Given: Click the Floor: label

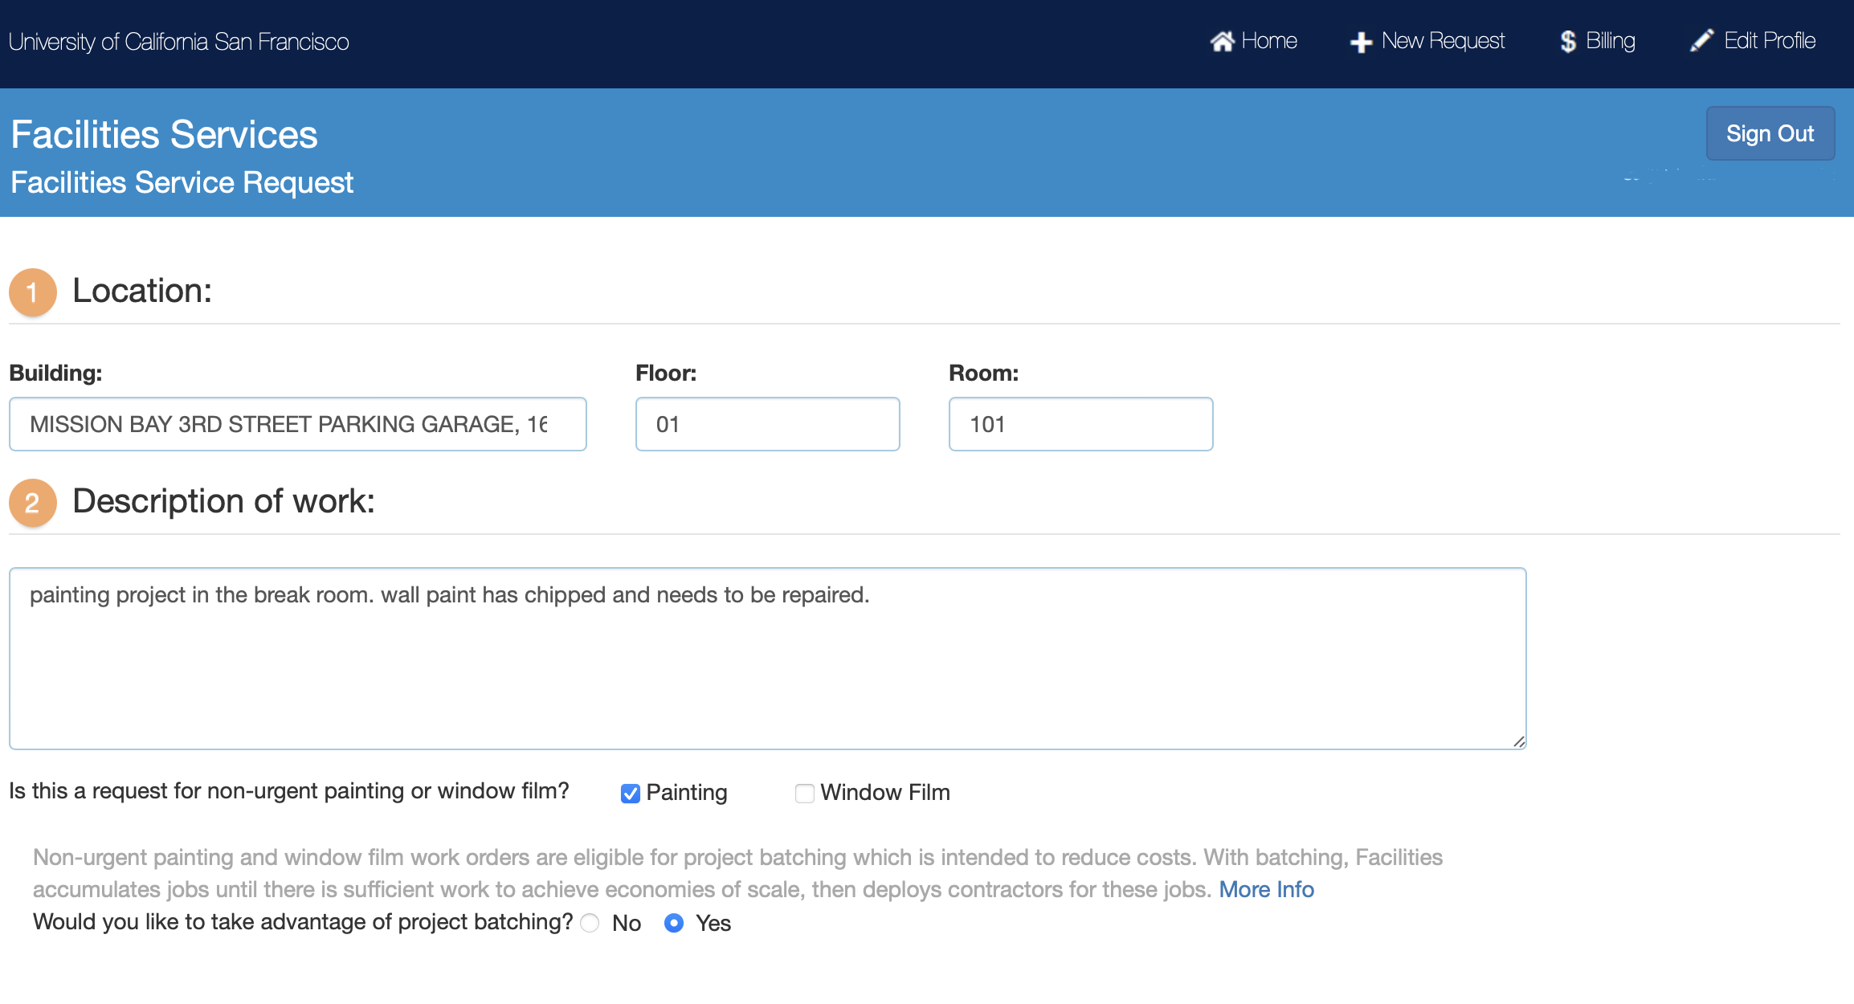Looking at the screenshot, I should pyautogui.click(x=666, y=373).
